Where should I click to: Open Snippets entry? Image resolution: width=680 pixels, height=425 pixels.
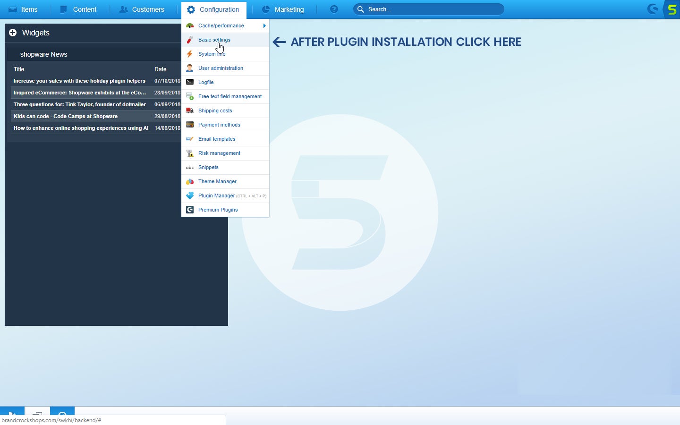click(x=225, y=167)
